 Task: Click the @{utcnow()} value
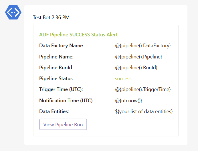click(128, 101)
